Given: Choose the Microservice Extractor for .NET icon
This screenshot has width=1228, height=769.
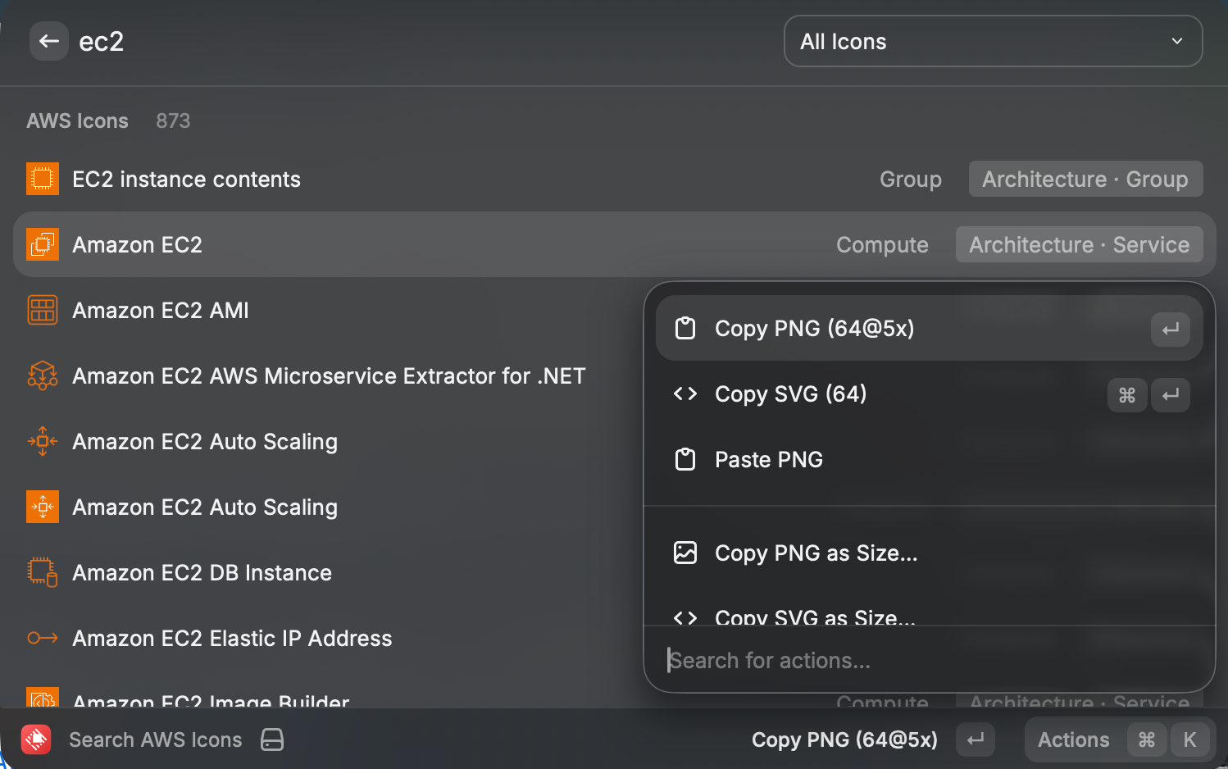Looking at the screenshot, I should point(43,375).
